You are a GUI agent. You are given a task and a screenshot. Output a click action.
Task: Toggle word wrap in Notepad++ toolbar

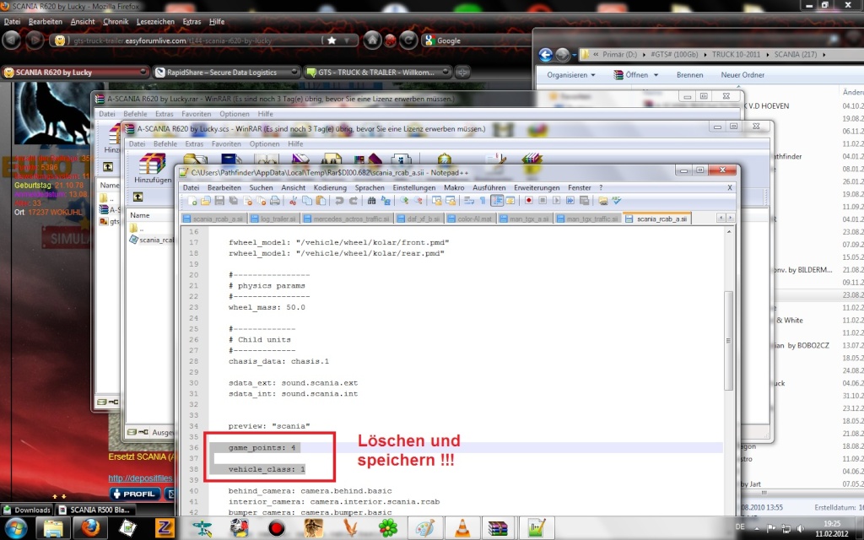pos(469,201)
